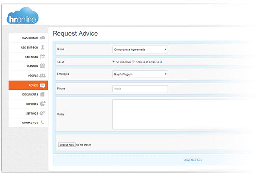
Task: Click the Reports pie chart icon
Action: (43, 104)
